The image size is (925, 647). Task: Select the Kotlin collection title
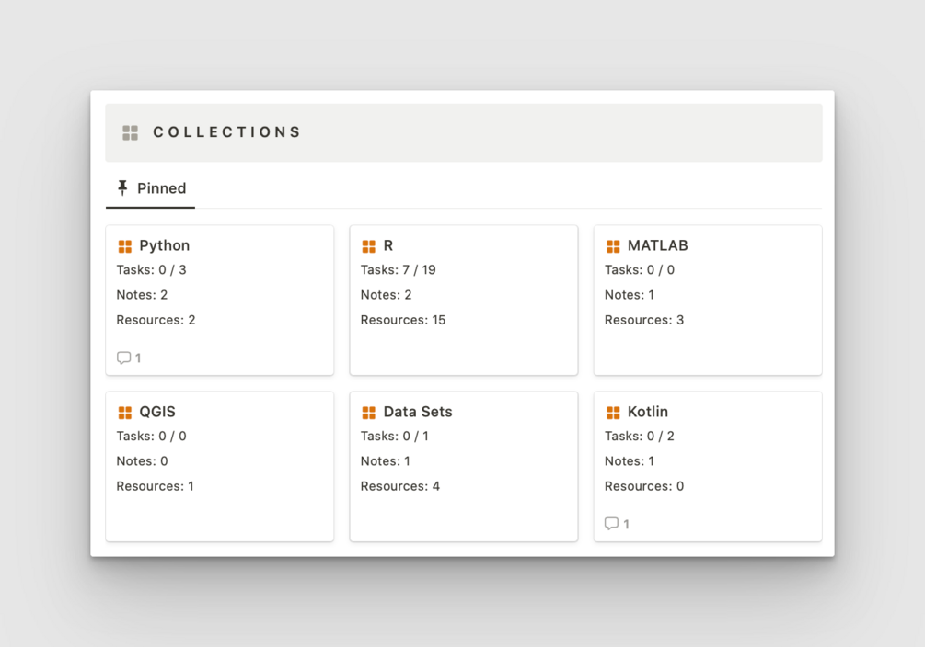(648, 412)
